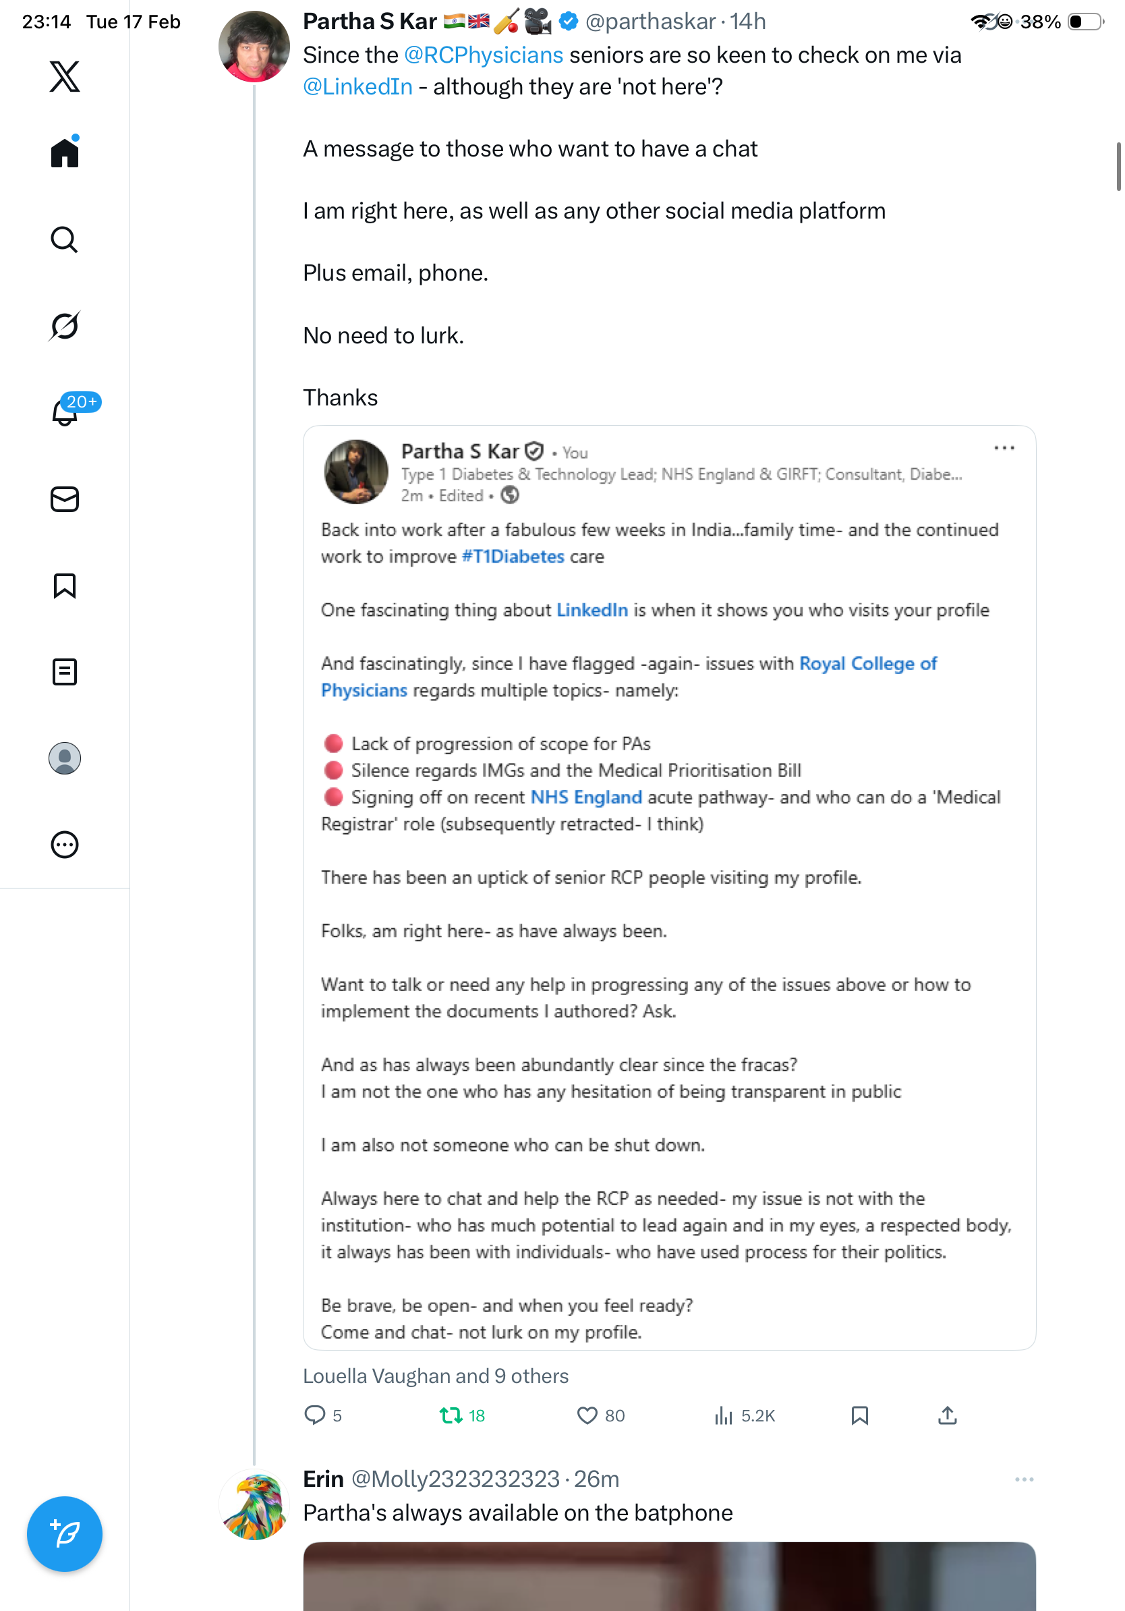
Task: Open the Search and Explore page
Action: (65, 239)
